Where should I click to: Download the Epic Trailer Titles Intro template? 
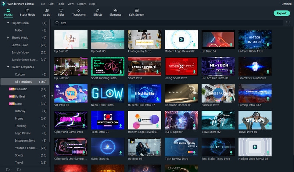[x=231, y=152]
